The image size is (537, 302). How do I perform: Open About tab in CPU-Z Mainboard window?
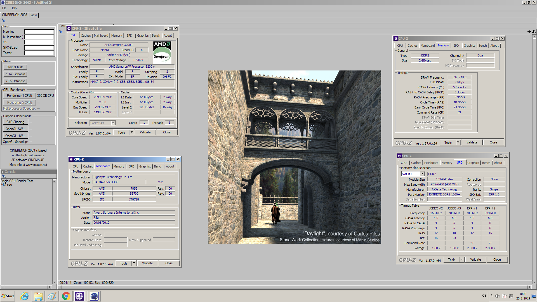pos(170,166)
